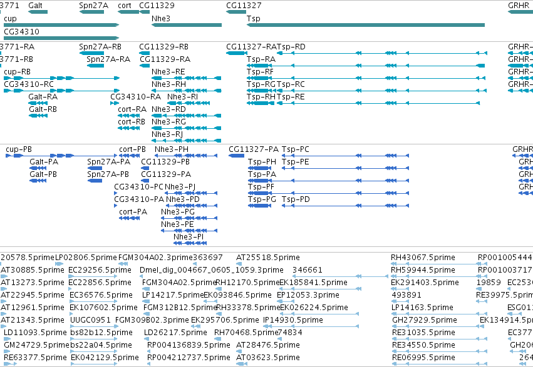Select the Spn27A-PB protein label

(x=108, y=174)
